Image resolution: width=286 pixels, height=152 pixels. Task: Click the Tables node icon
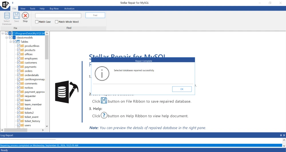click(x=18, y=42)
